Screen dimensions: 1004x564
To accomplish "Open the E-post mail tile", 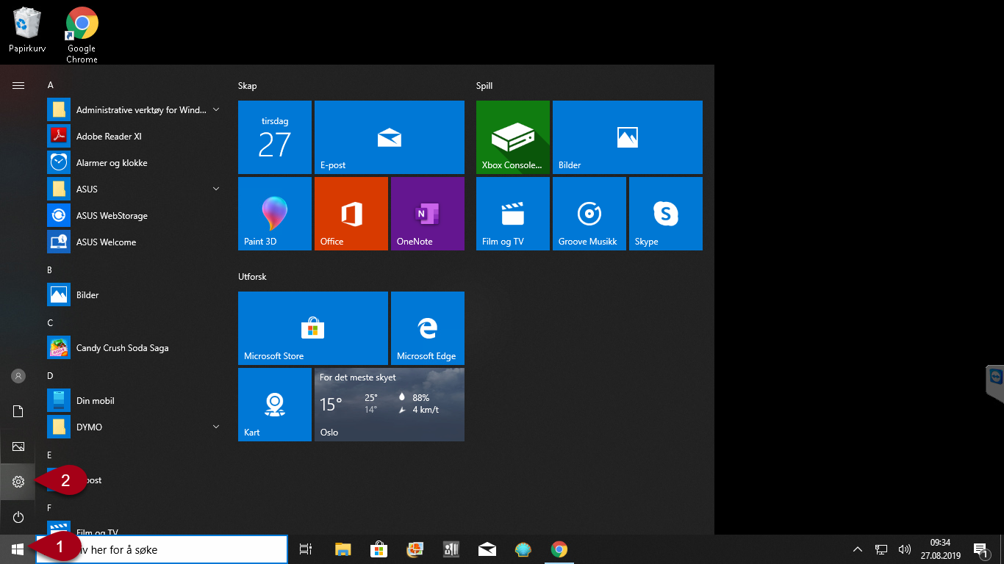I will point(390,137).
